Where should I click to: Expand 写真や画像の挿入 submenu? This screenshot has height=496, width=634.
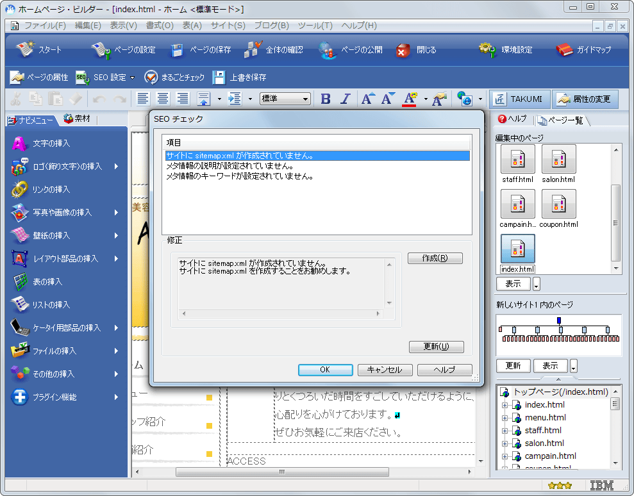tap(117, 212)
